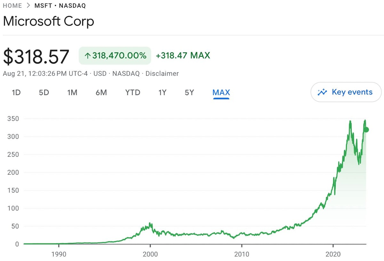Click the 2000 dot-com peak on chart line
Image resolution: width=384 pixels, height=261 pixels.
click(150, 224)
